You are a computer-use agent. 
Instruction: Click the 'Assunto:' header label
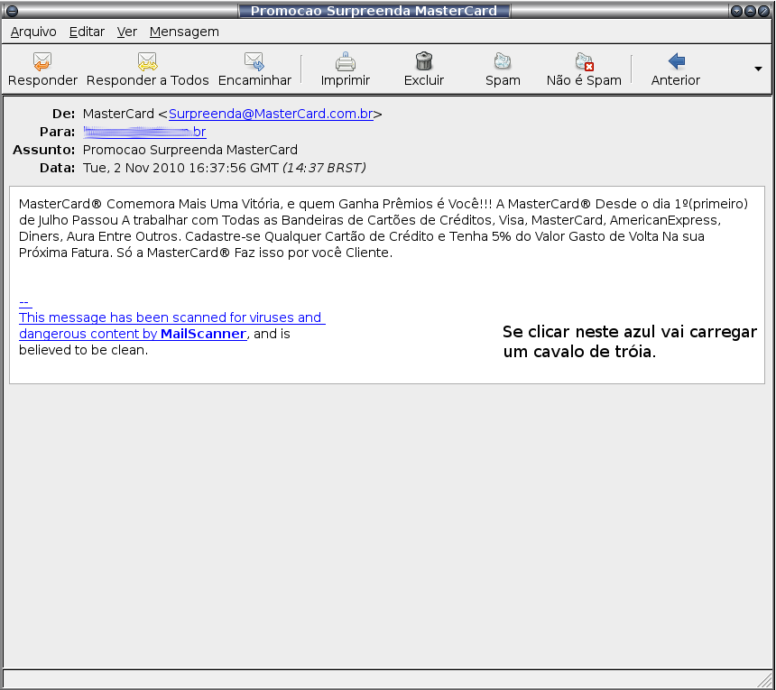[x=44, y=150]
